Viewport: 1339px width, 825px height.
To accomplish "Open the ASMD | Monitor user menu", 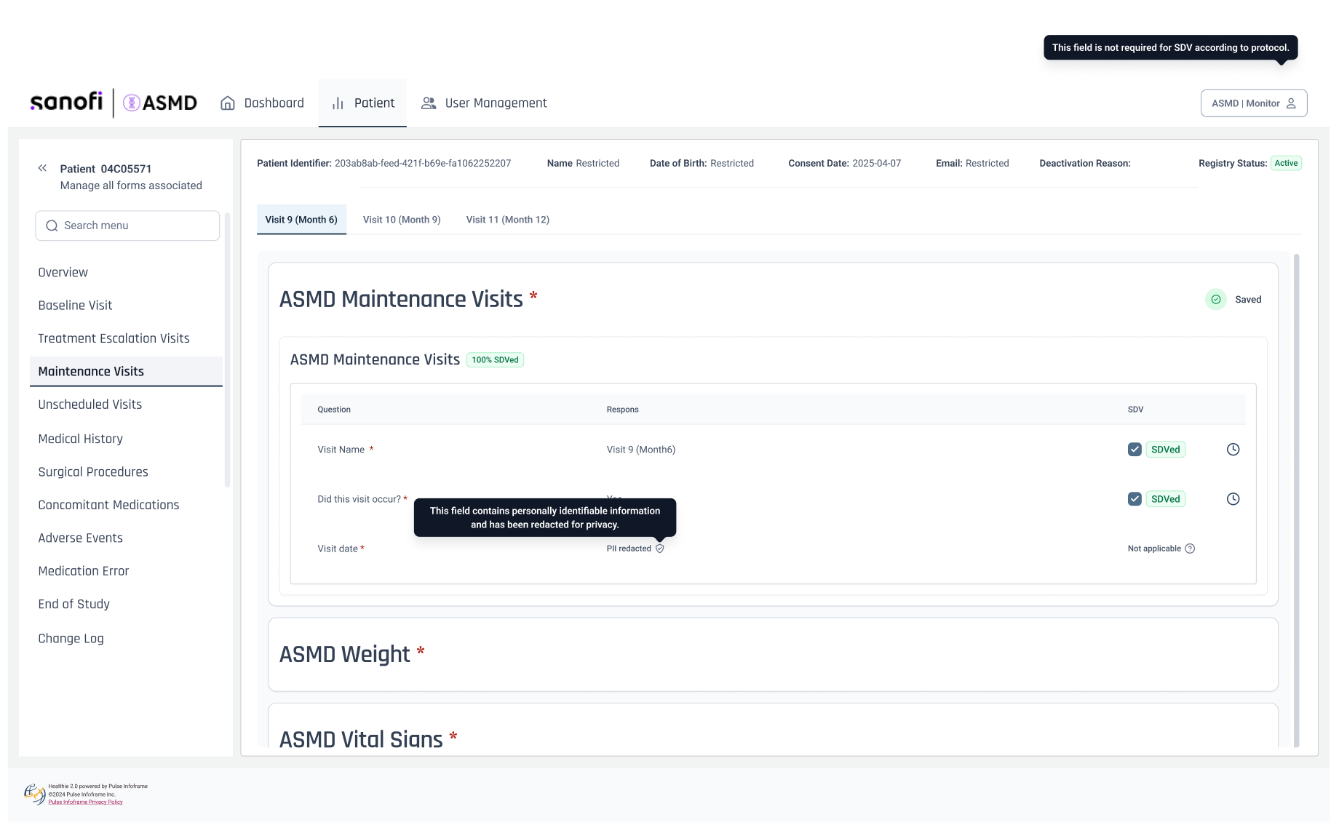I will point(1253,103).
